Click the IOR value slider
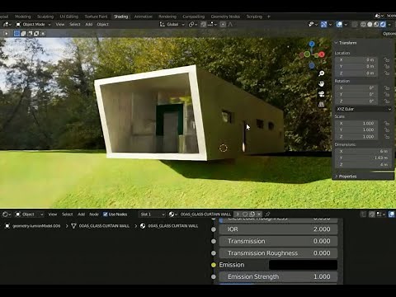The width and height of the screenshot is (396, 297). [x=278, y=229]
